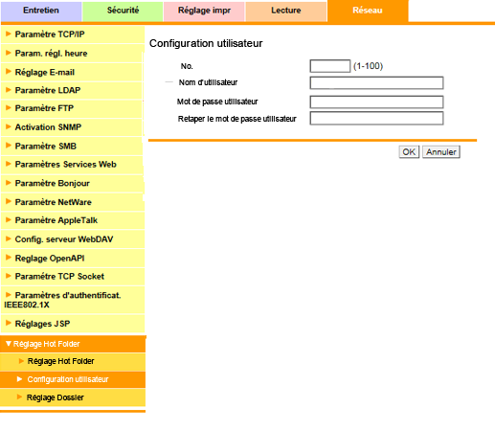Click white arrow icon beside Configuration utilisateur

pyautogui.click(x=20, y=379)
